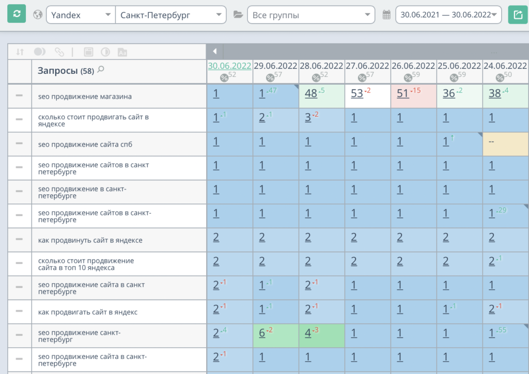Open position 51 on 26.06.2022
Image resolution: width=529 pixels, height=374 pixels.
pyautogui.click(x=402, y=93)
